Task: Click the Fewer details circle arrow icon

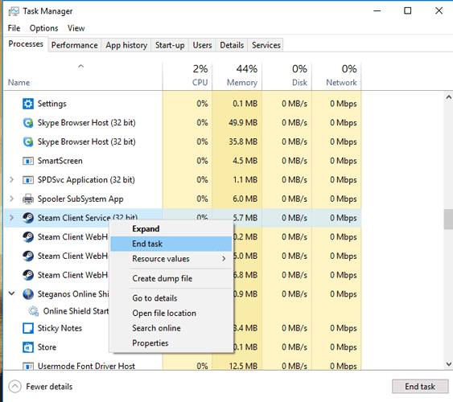Action: [14, 387]
